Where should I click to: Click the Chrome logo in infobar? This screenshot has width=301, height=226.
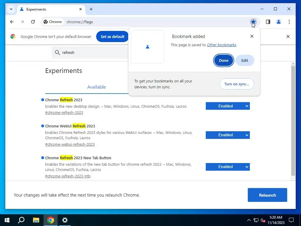13,36
